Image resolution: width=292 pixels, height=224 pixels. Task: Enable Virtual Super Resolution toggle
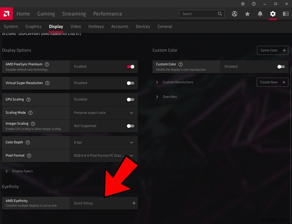click(131, 83)
